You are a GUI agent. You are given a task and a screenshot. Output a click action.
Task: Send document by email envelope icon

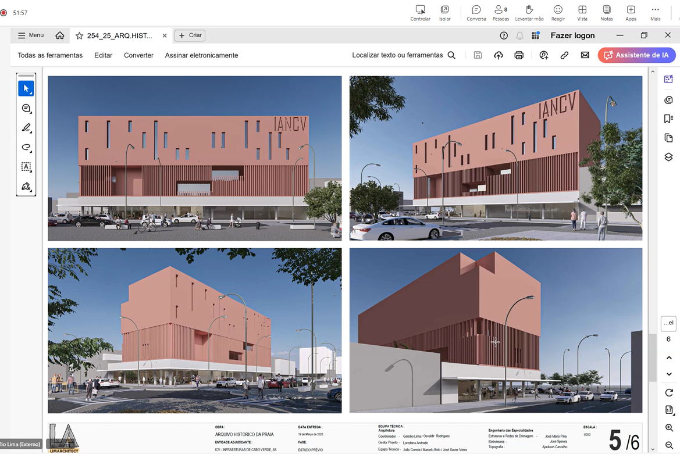click(585, 55)
